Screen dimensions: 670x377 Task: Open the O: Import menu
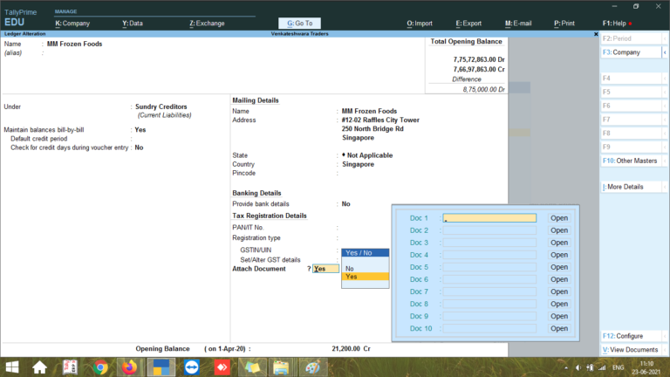coord(420,24)
